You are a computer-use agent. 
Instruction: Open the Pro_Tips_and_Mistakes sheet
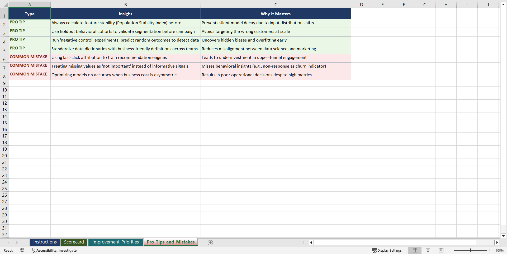(x=170, y=242)
